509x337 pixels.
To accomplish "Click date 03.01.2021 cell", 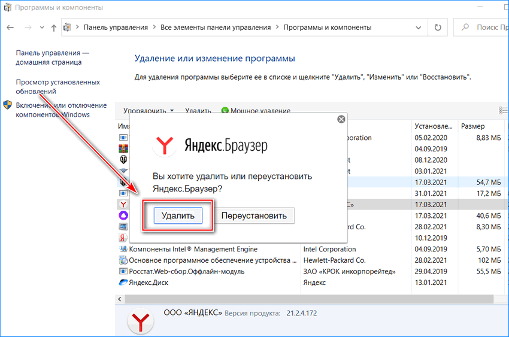I will (431, 171).
